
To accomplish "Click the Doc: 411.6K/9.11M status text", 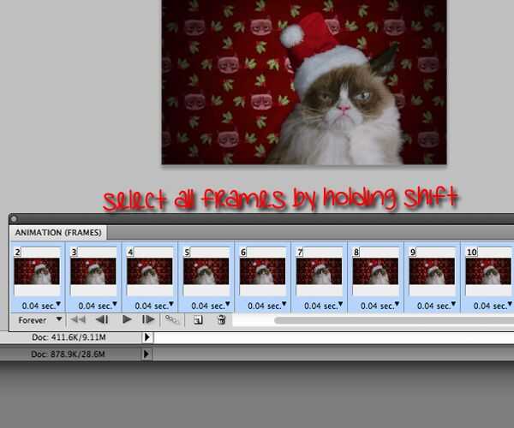I will click(69, 337).
